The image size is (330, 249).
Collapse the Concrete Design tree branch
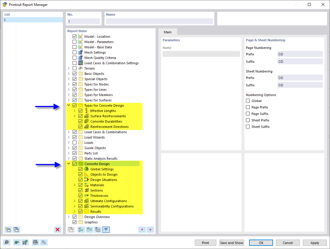pos(68,164)
